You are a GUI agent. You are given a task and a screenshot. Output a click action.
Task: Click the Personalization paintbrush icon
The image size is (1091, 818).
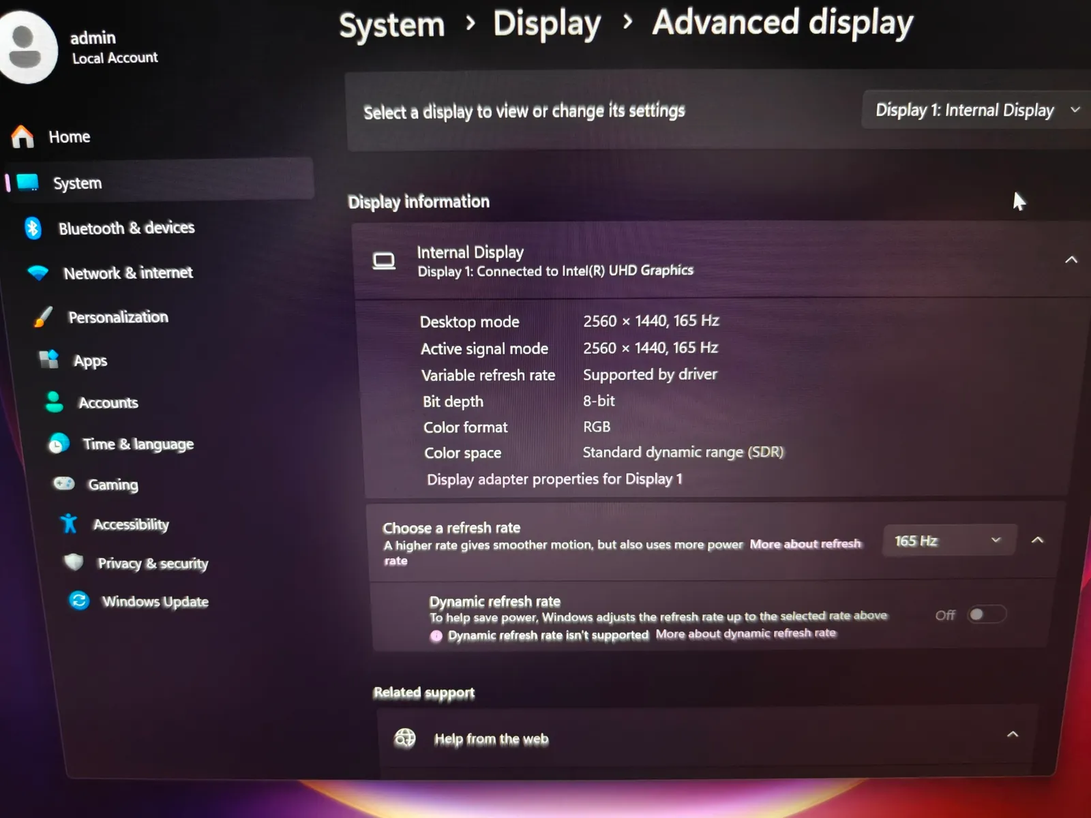click(43, 317)
